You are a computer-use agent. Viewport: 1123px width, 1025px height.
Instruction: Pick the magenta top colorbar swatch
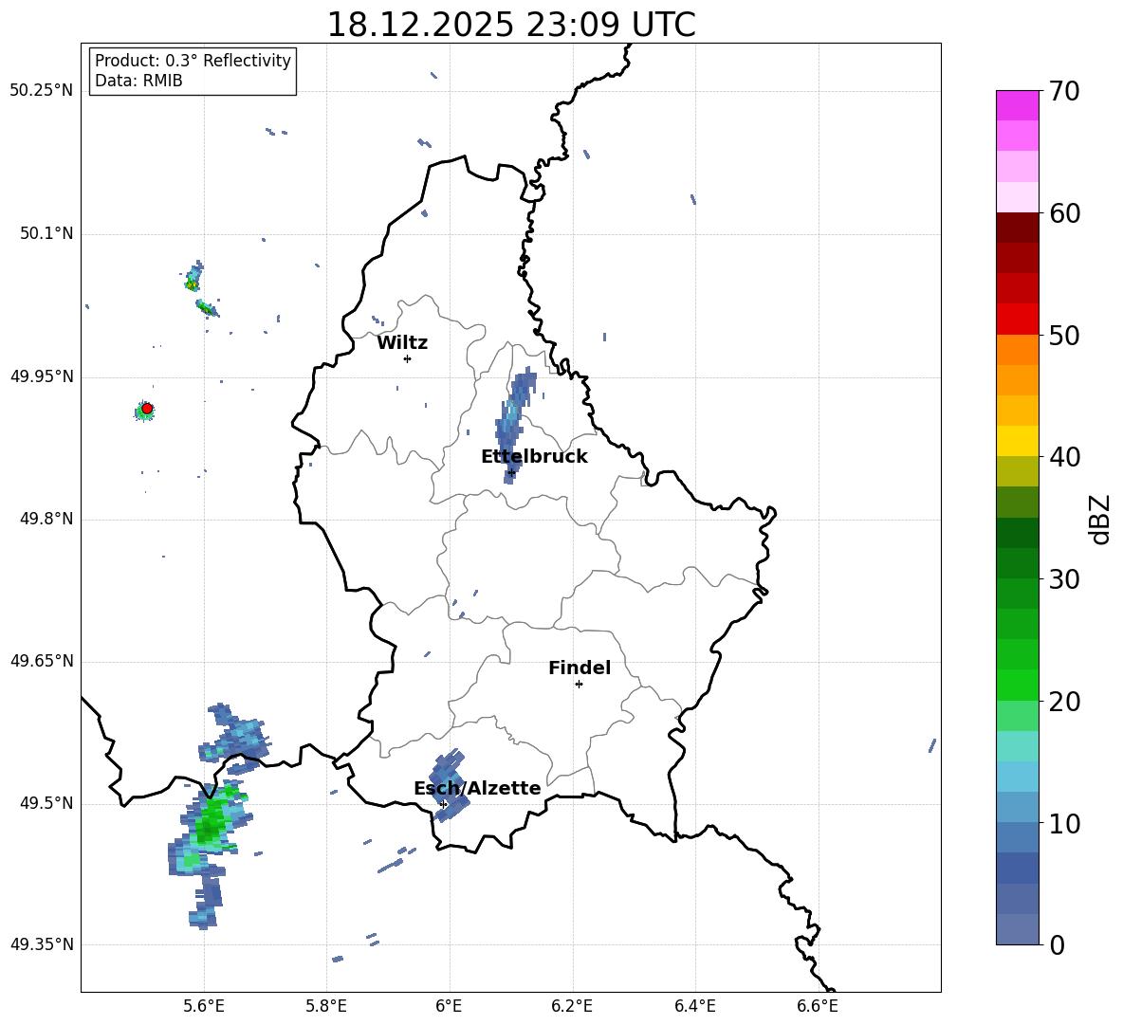coord(1018,105)
